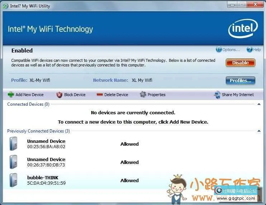Click the Intel logo in the header
The width and height of the screenshot is (266, 205).
pos(243,29)
